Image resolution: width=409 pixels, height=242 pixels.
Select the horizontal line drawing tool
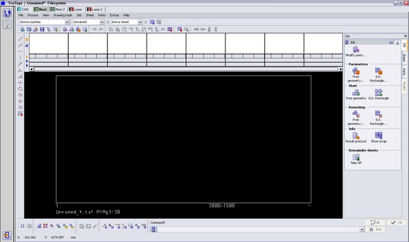[20, 52]
